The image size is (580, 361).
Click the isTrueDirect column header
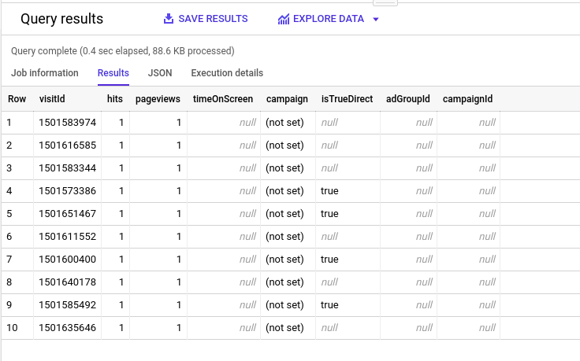pos(347,99)
